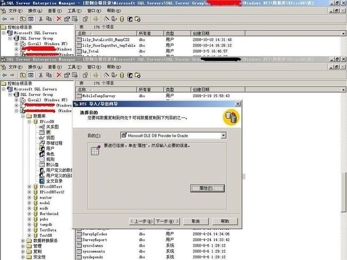Open 工具(T) menu in lower window
Screen dimensions: 347x260
click(74, 67)
